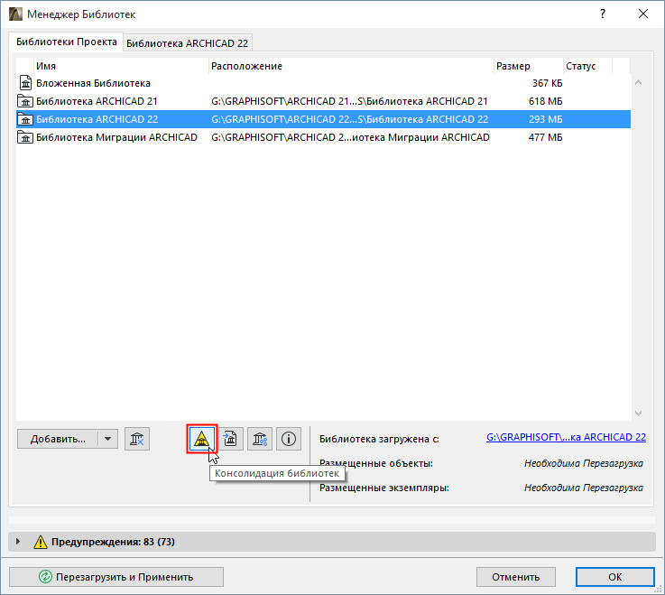Click the 618 МБ size value
The height and width of the screenshot is (595, 665).
(x=545, y=101)
